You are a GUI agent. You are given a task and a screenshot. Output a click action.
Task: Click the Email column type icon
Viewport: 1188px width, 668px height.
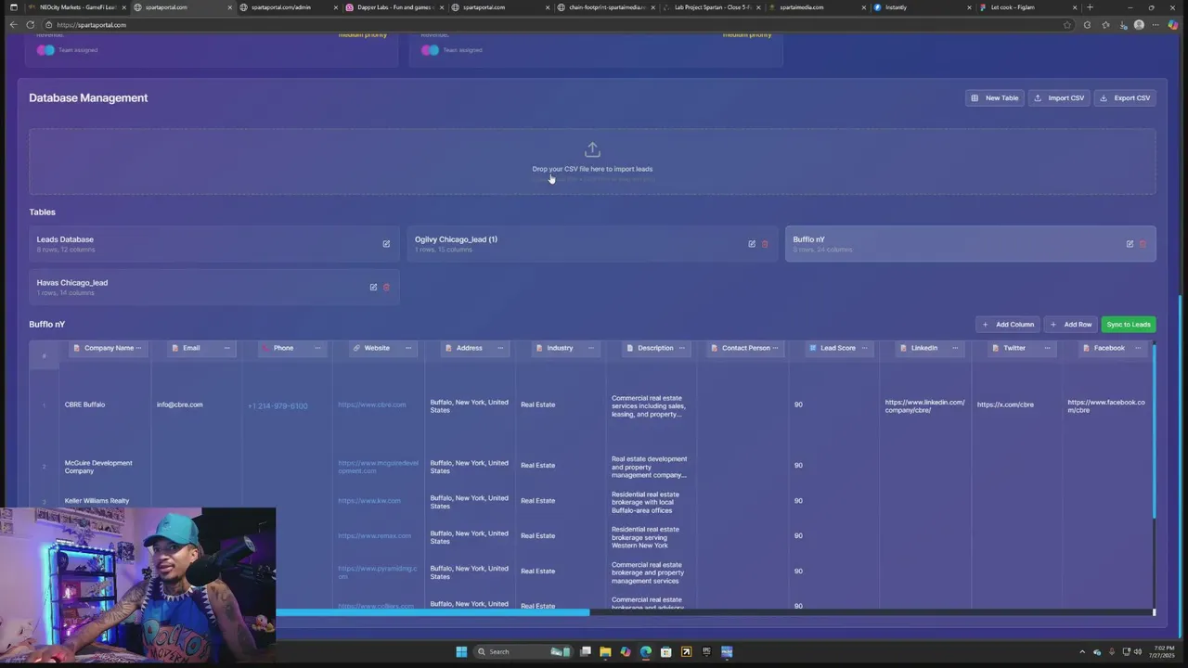(174, 348)
